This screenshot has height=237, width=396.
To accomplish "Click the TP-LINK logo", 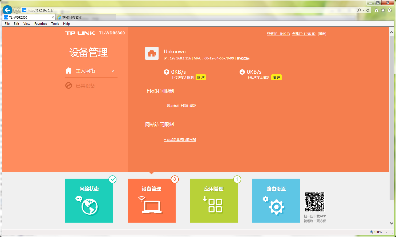I will pos(80,33).
